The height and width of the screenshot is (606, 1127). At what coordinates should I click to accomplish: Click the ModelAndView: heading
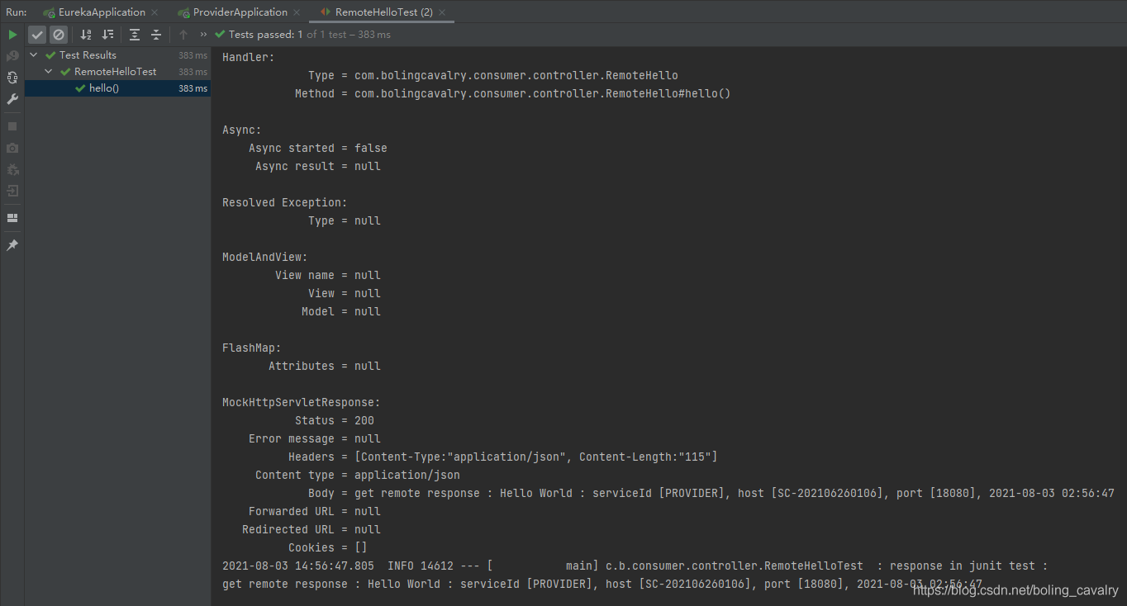(x=265, y=257)
